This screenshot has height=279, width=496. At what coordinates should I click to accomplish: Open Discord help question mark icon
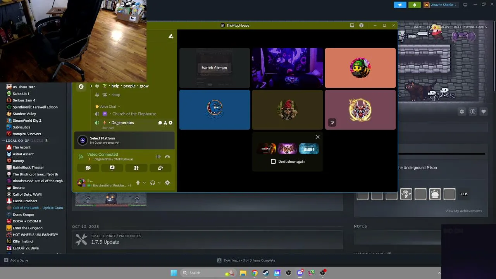pyautogui.click(x=362, y=26)
